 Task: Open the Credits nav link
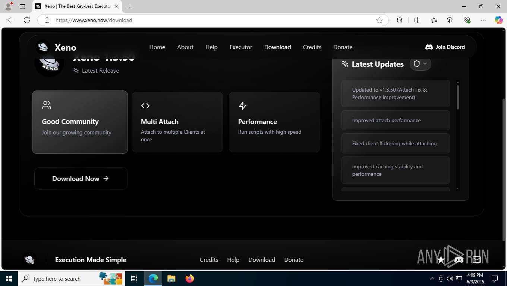[312, 47]
